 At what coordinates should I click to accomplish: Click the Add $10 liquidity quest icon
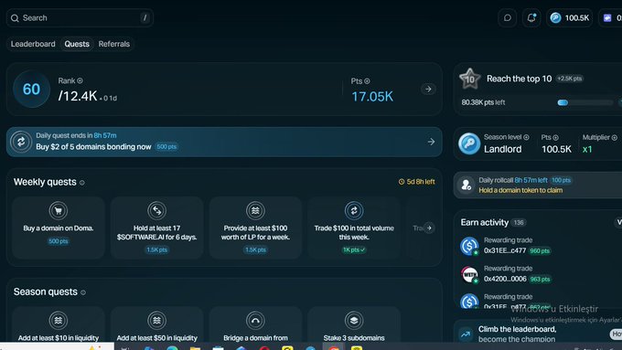59,320
